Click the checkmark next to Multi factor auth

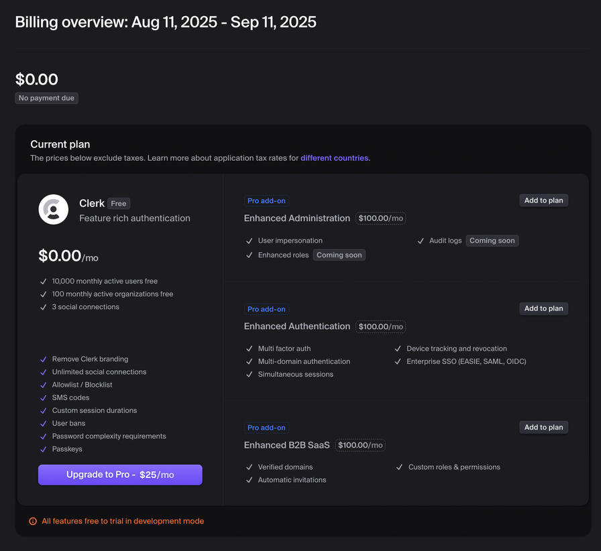[x=250, y=349]
